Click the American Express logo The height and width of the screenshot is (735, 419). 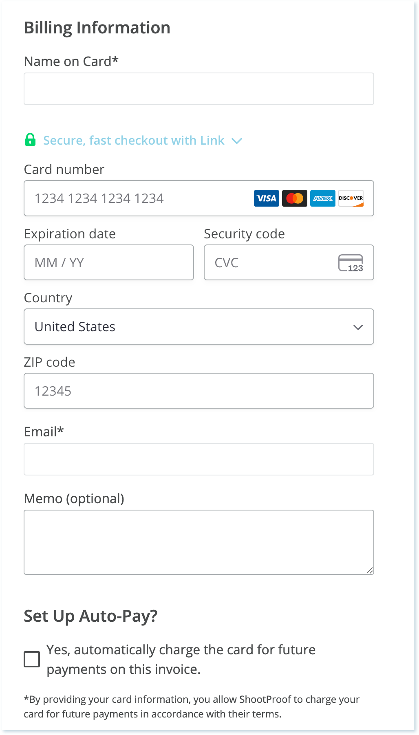(x=323, y=198)
